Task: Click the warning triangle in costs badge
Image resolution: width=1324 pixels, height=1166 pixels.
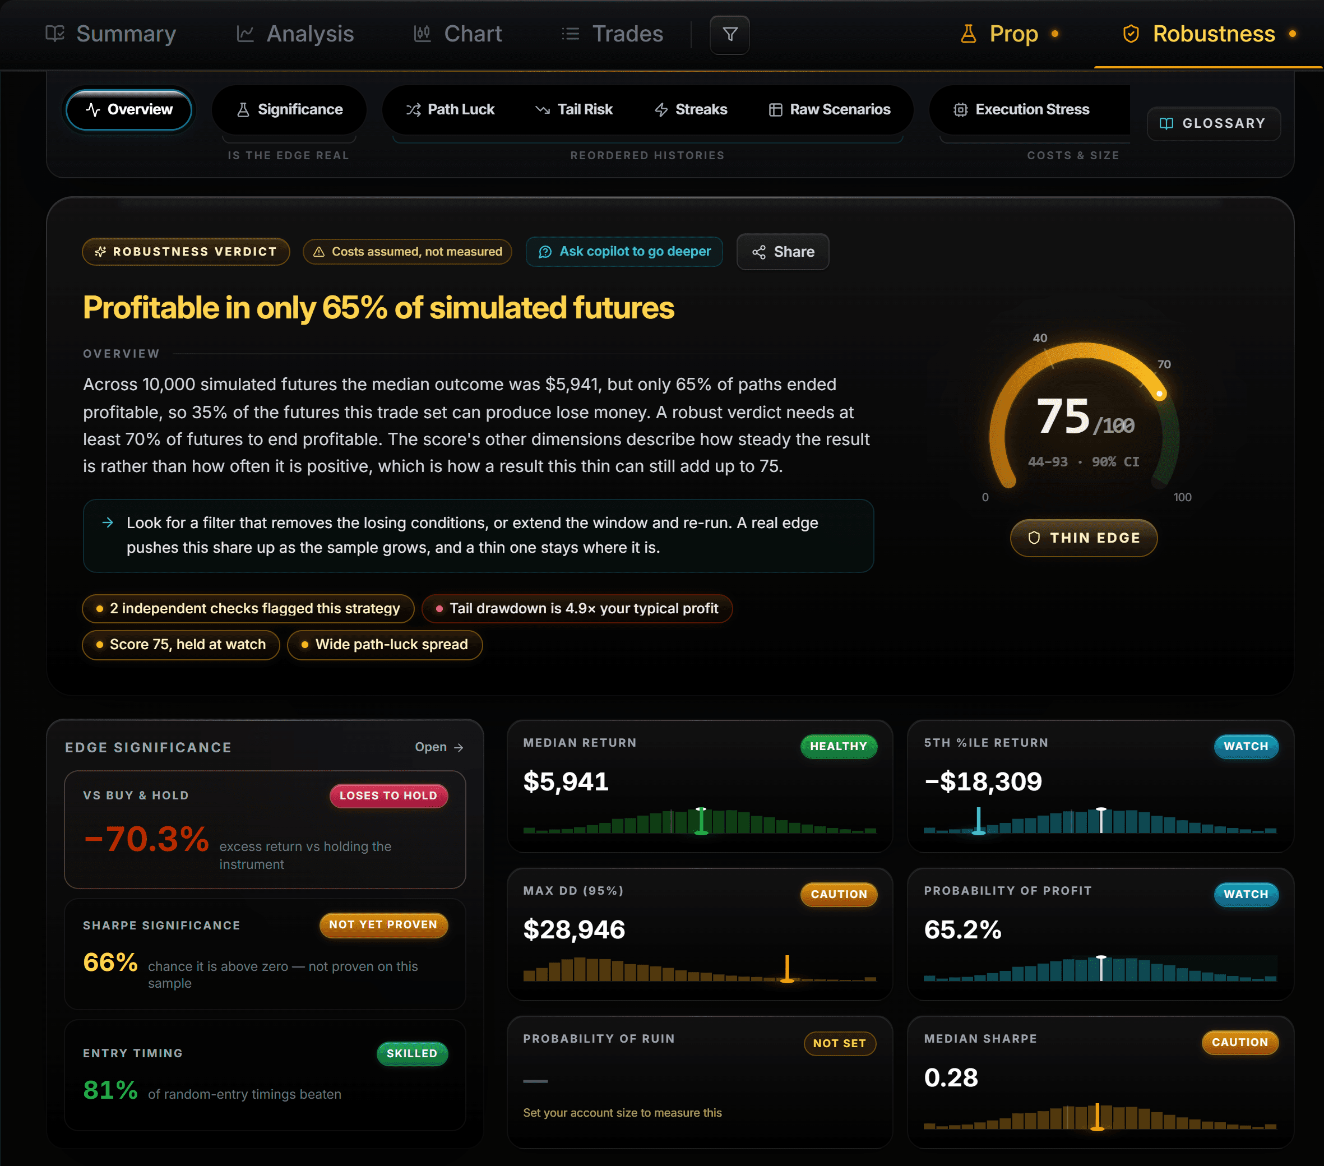Action: click(319, 252)
